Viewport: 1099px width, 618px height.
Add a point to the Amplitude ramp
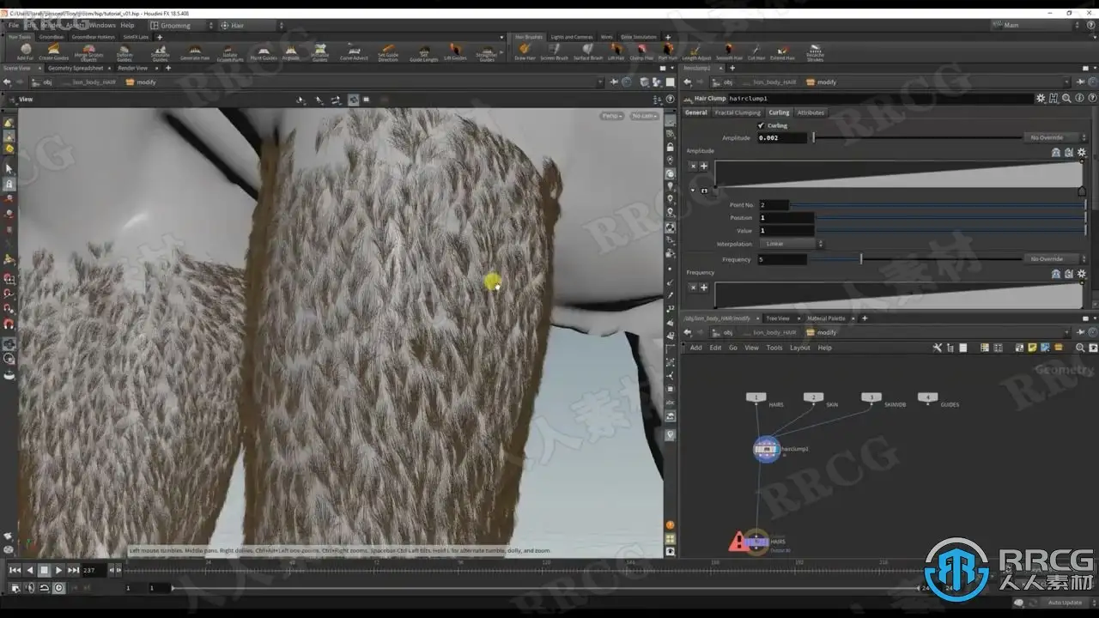[x=704, y=167]
